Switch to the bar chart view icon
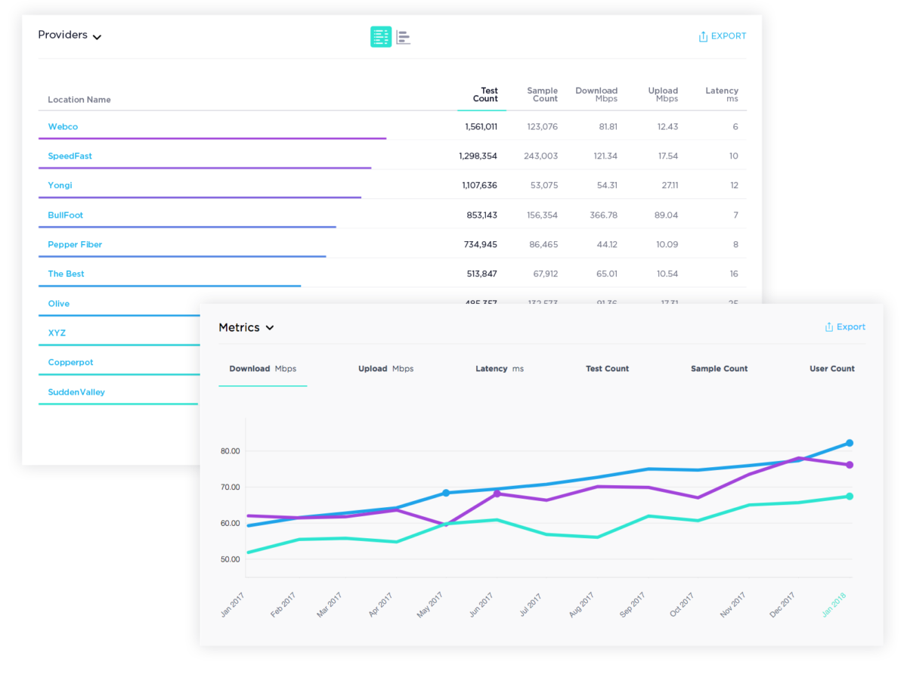 click(x=404, y=37)
